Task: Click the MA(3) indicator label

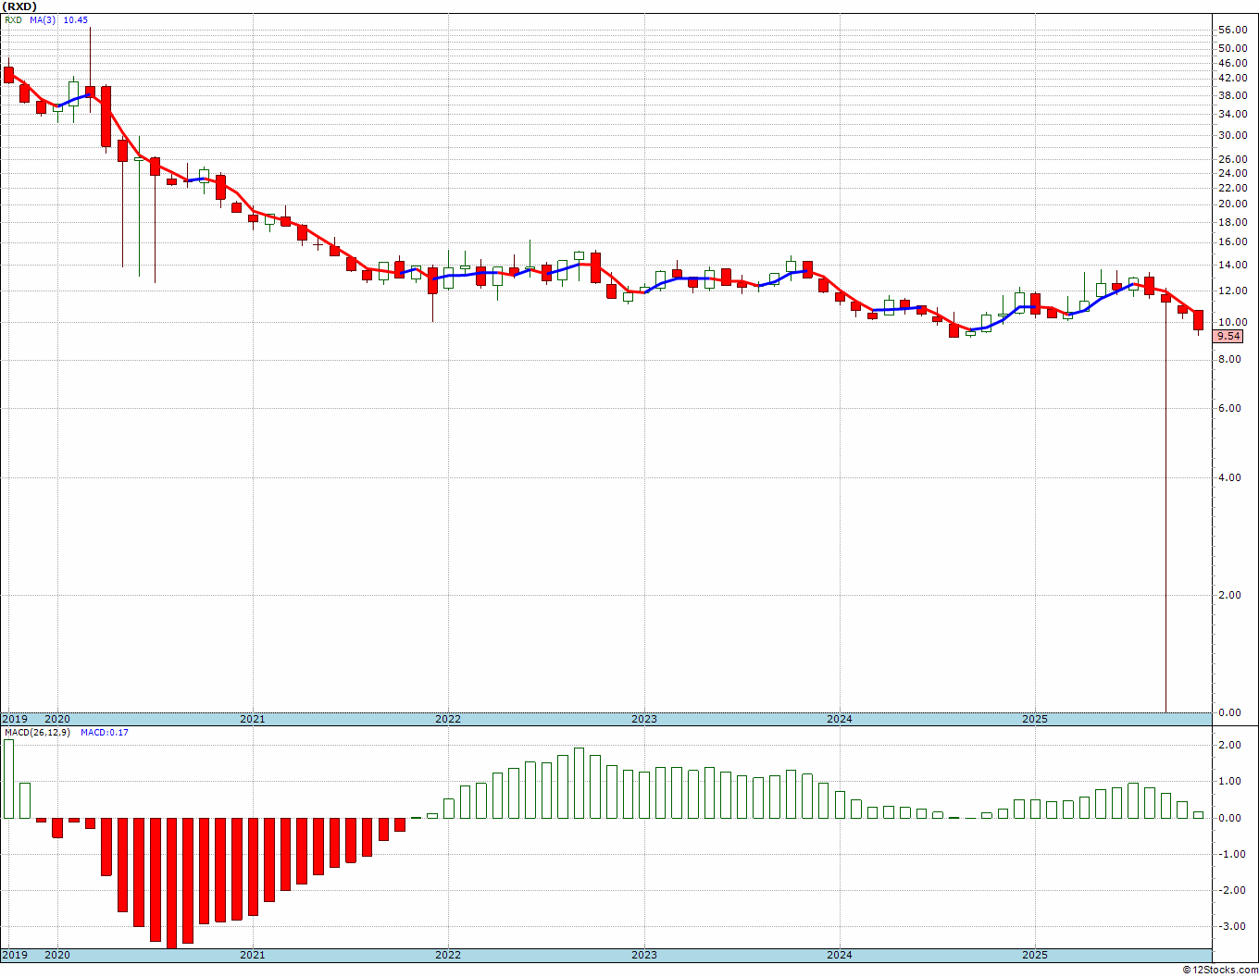Action: 43,20
